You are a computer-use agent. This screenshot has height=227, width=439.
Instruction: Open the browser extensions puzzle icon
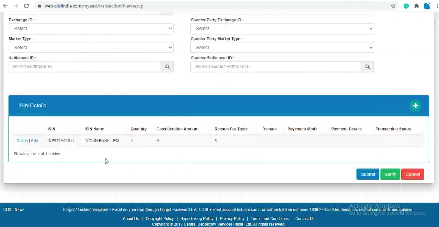tap(417, 6)
